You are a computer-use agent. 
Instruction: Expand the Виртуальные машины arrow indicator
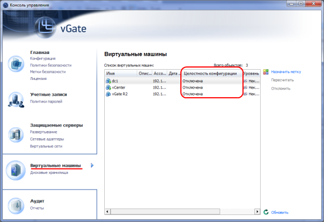92,165
